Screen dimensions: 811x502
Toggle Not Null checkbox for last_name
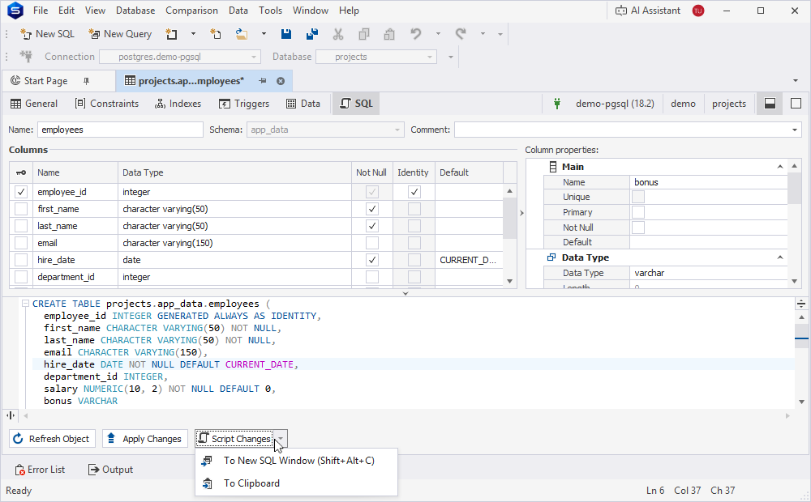point(372,226)
